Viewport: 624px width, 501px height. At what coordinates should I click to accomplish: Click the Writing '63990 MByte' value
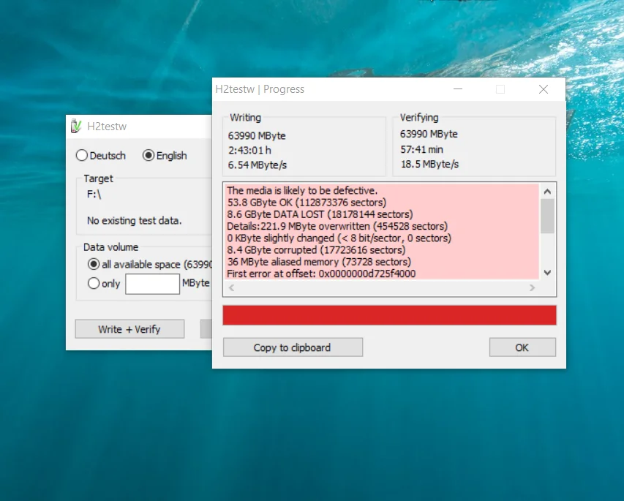pyautogui.click(x=257, y=136)
